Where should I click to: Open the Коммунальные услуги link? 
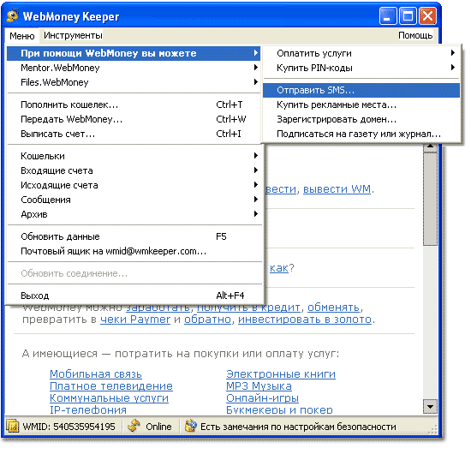click(x=109, y=398)
